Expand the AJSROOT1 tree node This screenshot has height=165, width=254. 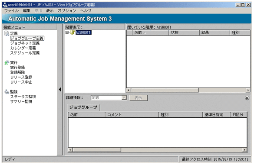[x=67, y=32]
